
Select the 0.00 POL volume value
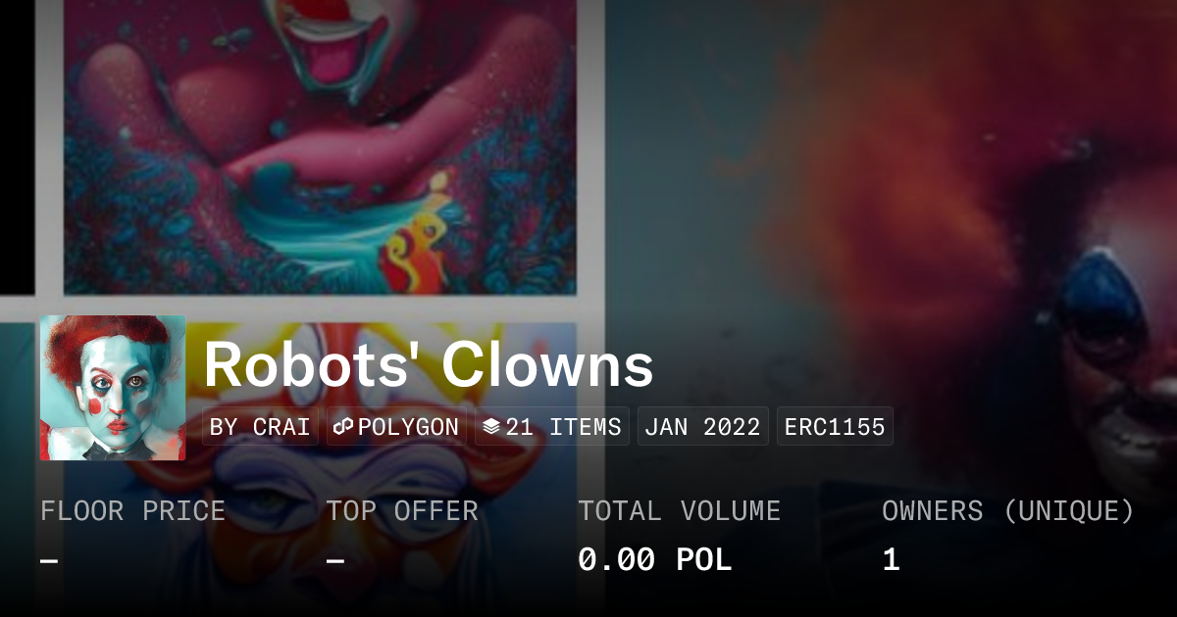[654, 560]
